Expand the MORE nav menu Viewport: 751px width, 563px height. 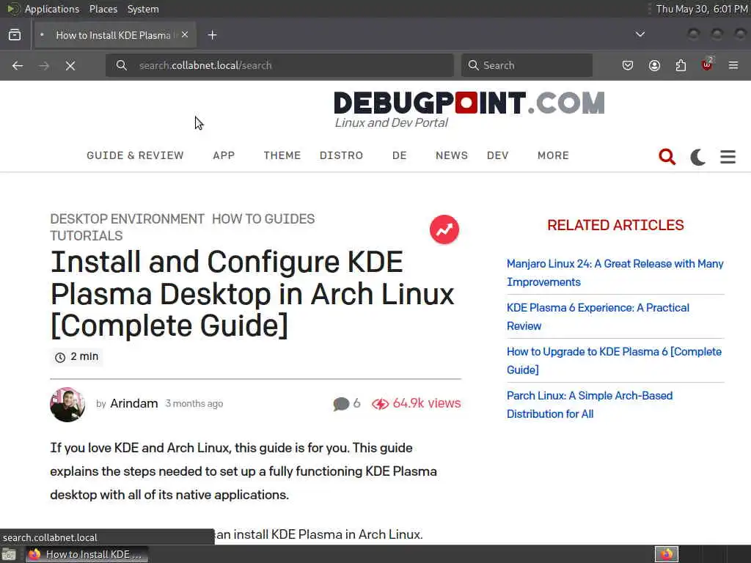pyautogui.click(x=553, y=155)
